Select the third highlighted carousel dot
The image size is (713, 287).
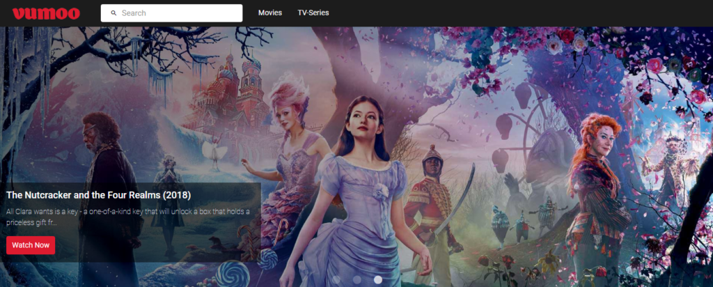[378, 280]
